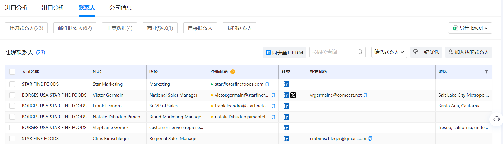Open Chris Bimschleger's LinkedIn profile icon
This screenshot has height=144, width=503.
coord(286,139)
